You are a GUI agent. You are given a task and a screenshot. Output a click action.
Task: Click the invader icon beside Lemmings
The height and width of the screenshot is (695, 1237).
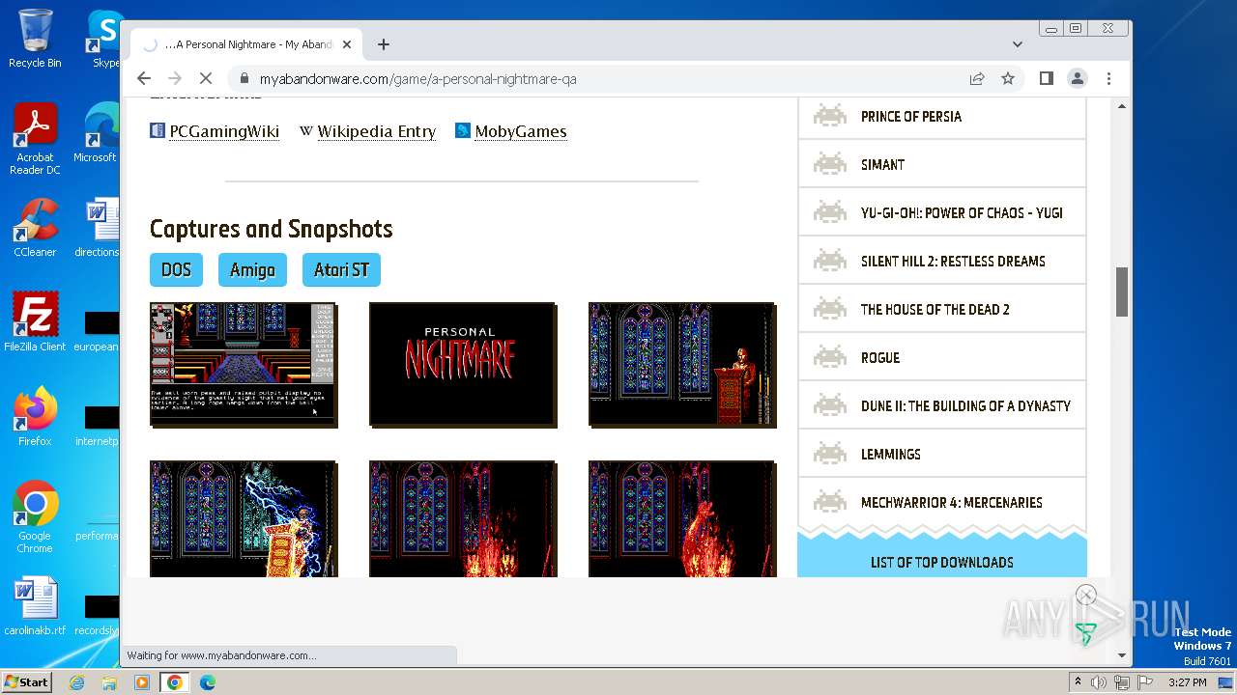pyautogui.click(x=829, y=454)
